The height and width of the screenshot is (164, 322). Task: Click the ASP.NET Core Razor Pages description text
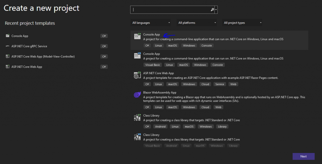click(x=210, y=78)
